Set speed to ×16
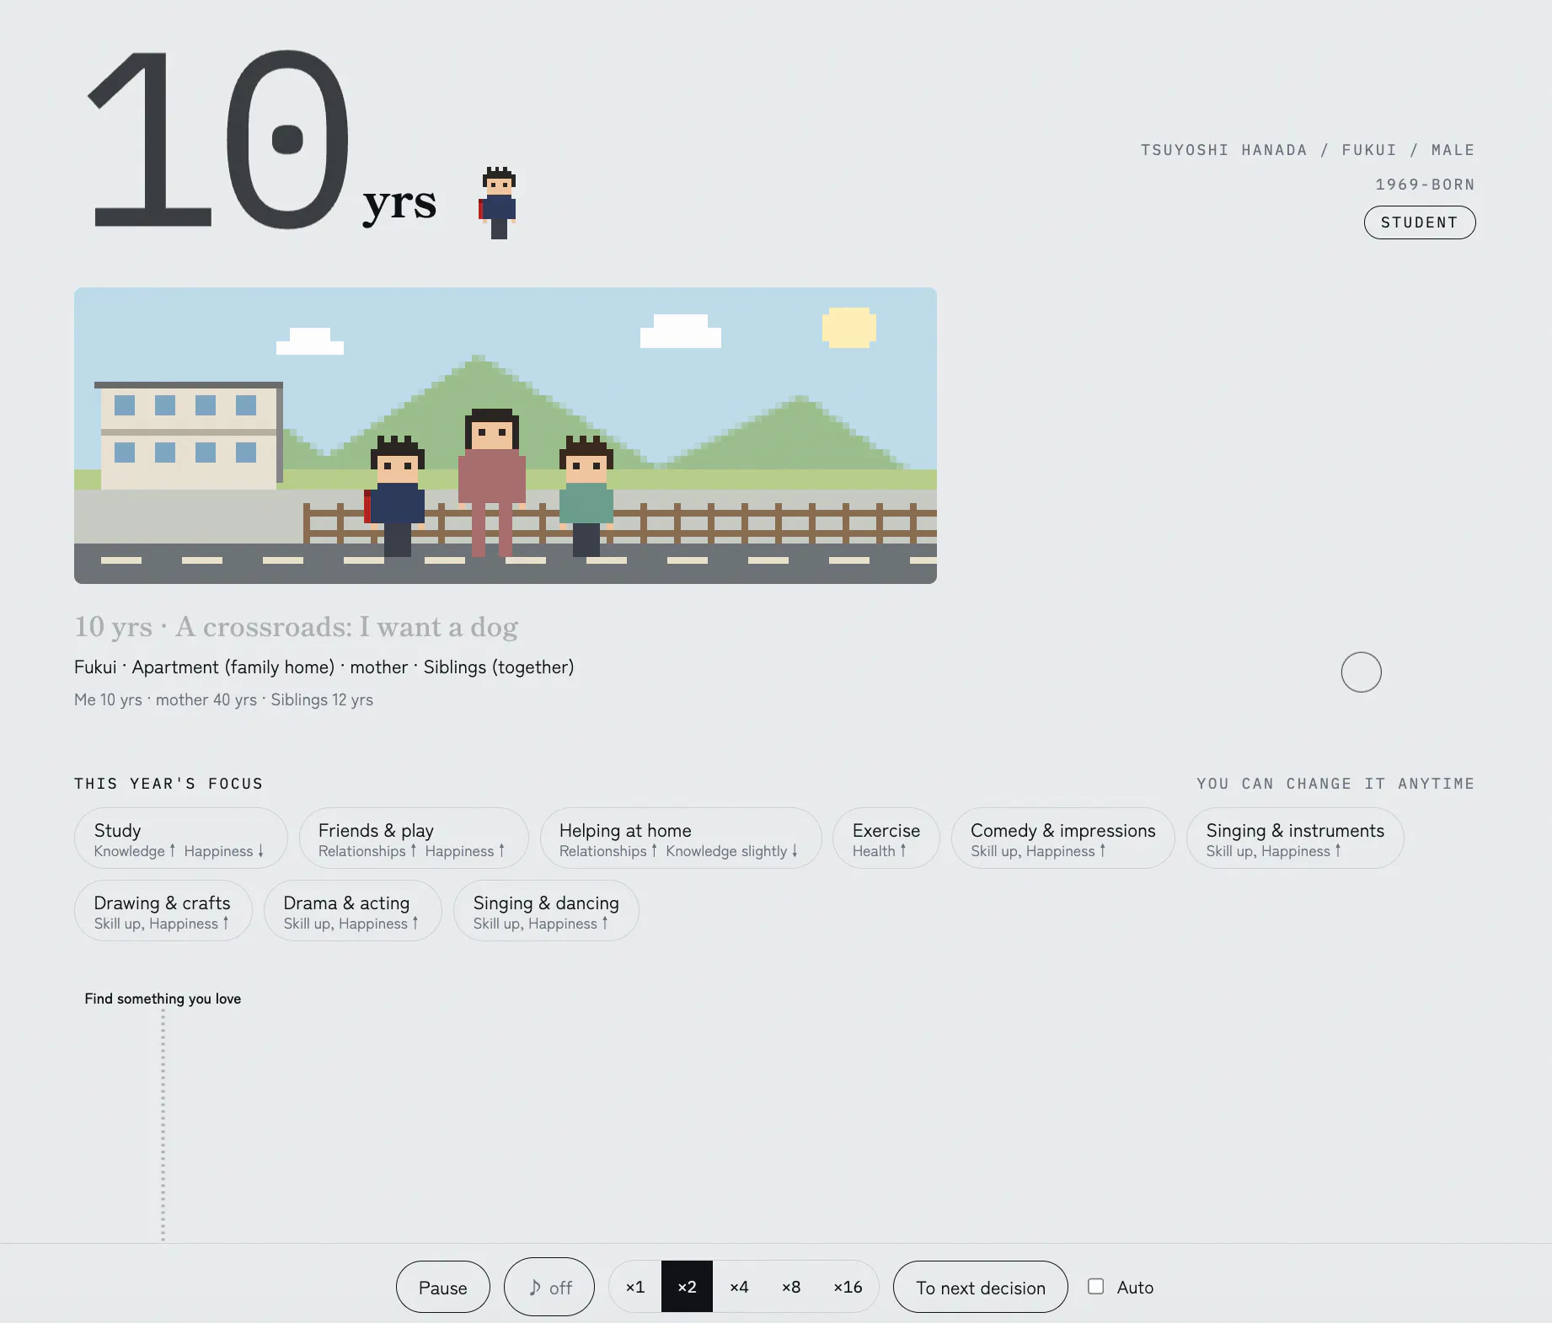Screen dimensions: 1552x1323 pos(848,1287)
